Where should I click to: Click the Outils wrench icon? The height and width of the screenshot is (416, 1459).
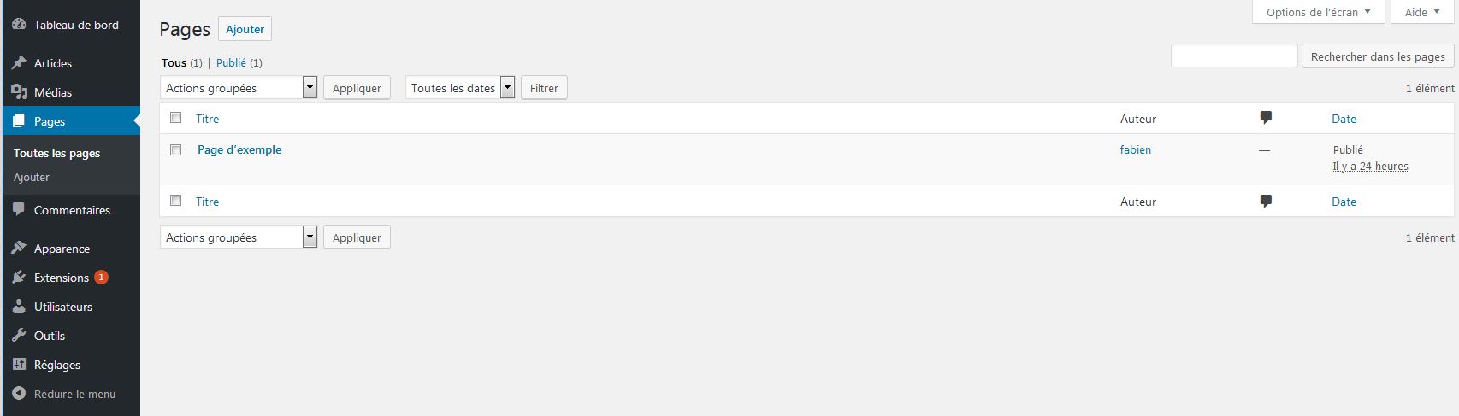pyautogui.click(x=19, y=336)
